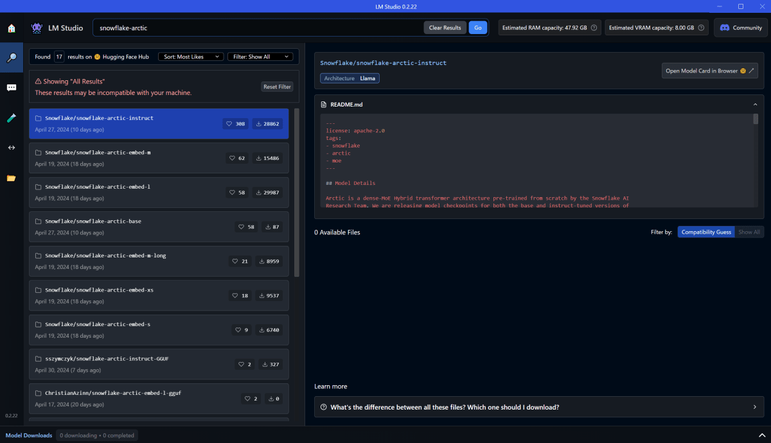The width and height of the screenshot is (771, 443).
Task: Select Compatibility Guess filter
Action: point(706,232)
